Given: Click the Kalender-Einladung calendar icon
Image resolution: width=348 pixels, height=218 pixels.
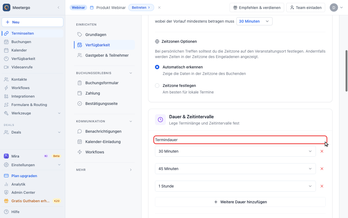Looking at the screenshot, I should [80, 142].
